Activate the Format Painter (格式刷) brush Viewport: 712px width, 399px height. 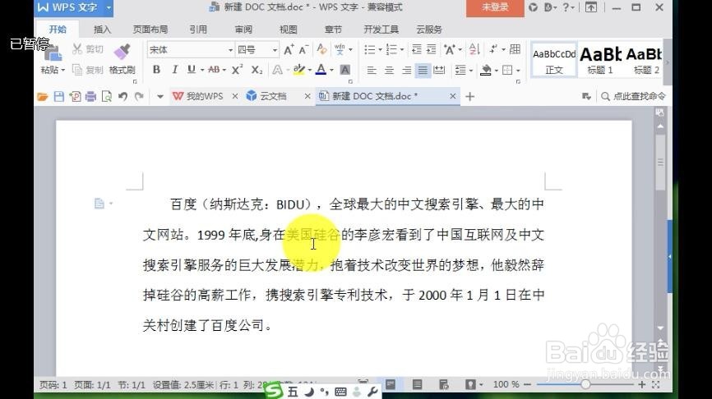(122, 59)
